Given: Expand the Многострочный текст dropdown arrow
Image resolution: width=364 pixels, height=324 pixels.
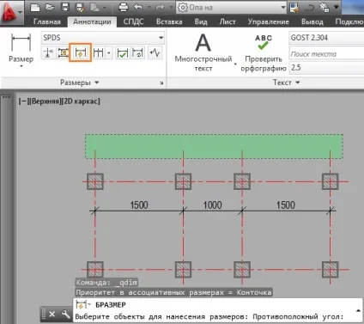Looking at the screenshot, I should pyautogui.click(x=235, y=64).
